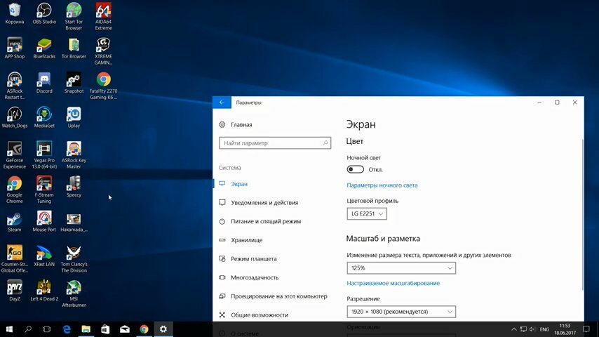Open the Mail app on taskbar

point(125,329)
